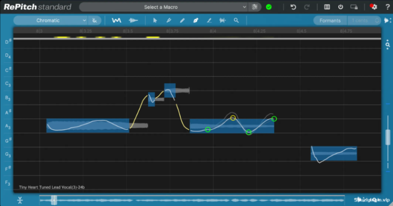Click the undo arrow
This screenshot has height=206, width=393.
click(293, 7)
